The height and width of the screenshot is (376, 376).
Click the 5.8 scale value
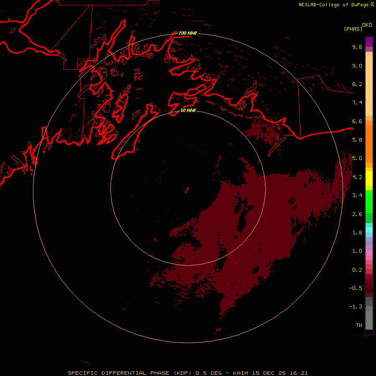pyautogui.click(x=357, y=140)
